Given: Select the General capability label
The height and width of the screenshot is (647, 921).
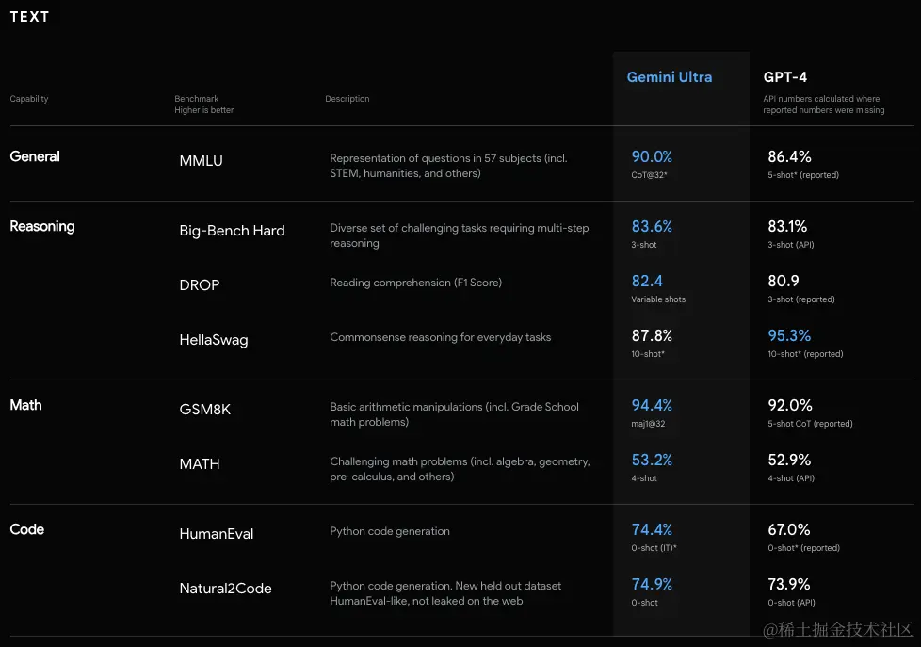Looking at the screenshot, I should pyautogui.click(x=35, y=156).
